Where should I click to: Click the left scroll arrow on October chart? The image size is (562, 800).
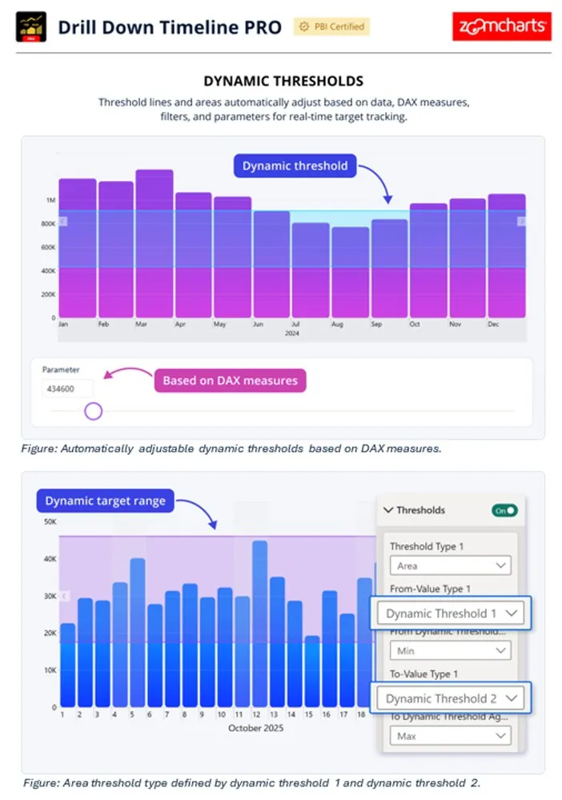click(x=64, y=596)
